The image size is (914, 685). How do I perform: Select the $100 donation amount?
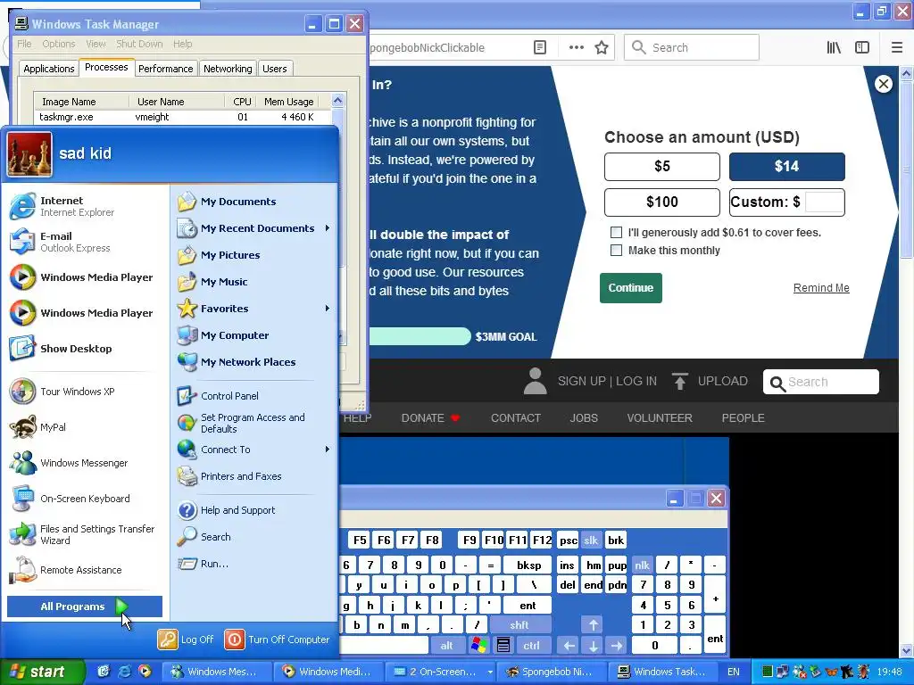[x=662, y=202]
